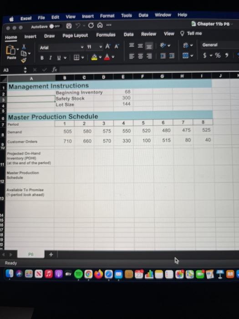Expand the Font Color dropdown arrow
Image resolution: width=239 pixels, height=319 pixels.
(x=113, y=57)
